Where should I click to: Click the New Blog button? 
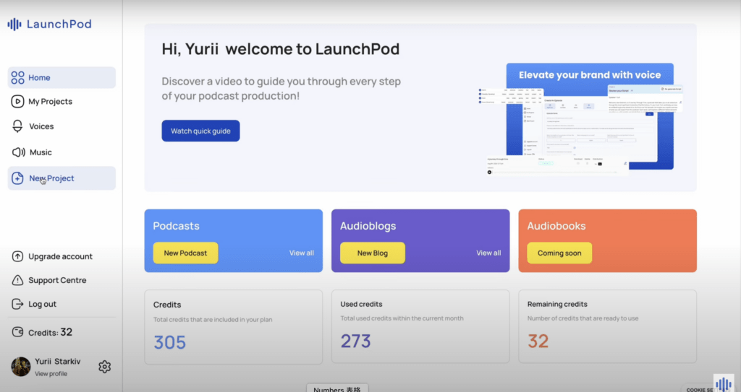(372, 253)
